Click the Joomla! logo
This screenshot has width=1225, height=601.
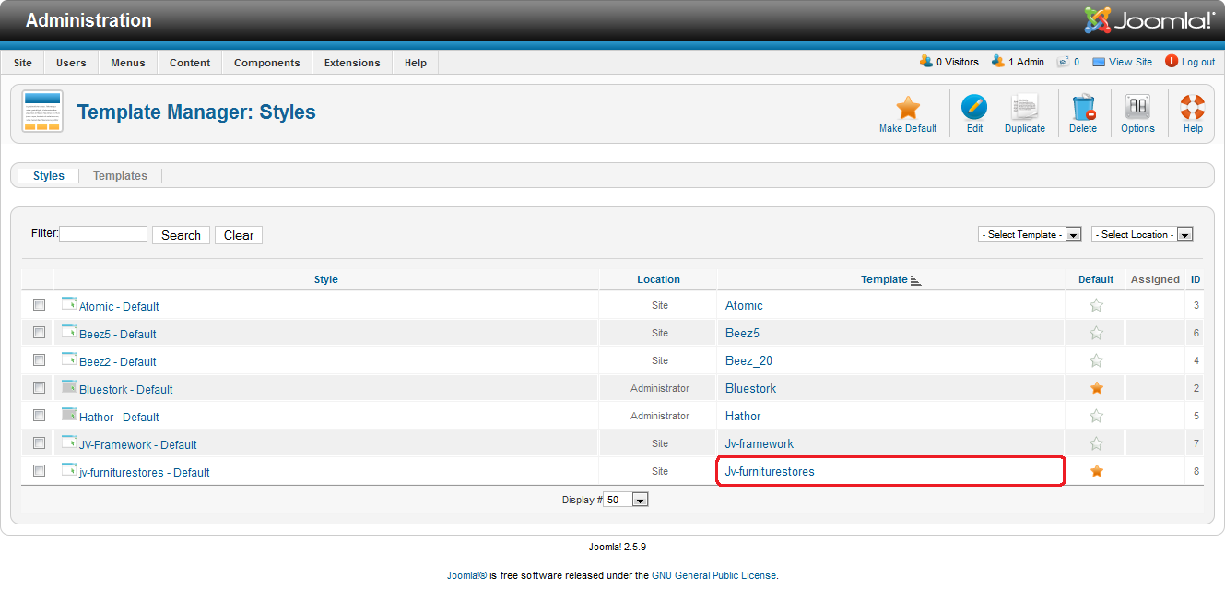[1148, 20]
